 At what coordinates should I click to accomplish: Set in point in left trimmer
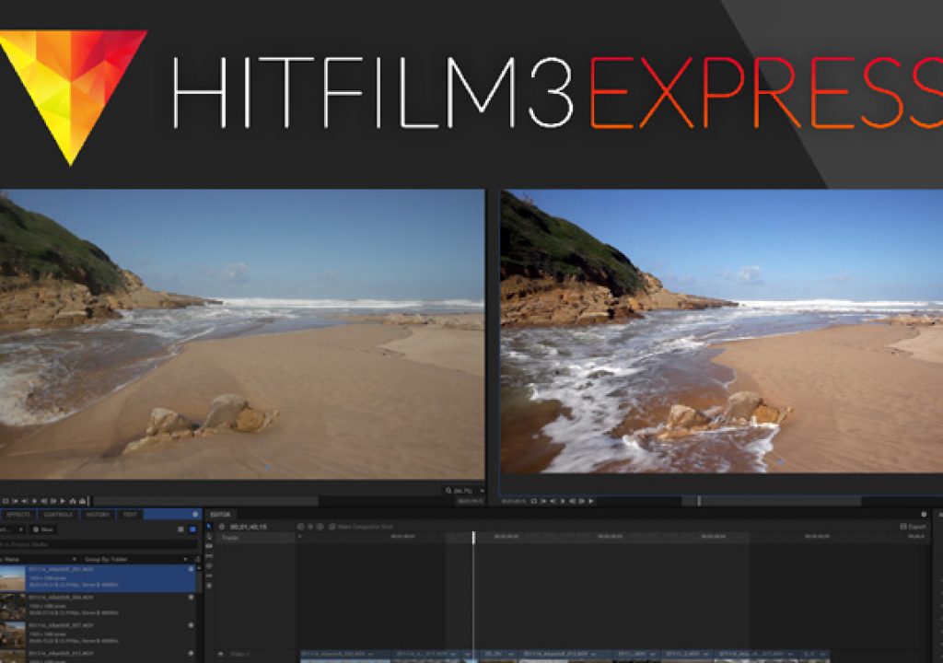(x=15, y=501)
